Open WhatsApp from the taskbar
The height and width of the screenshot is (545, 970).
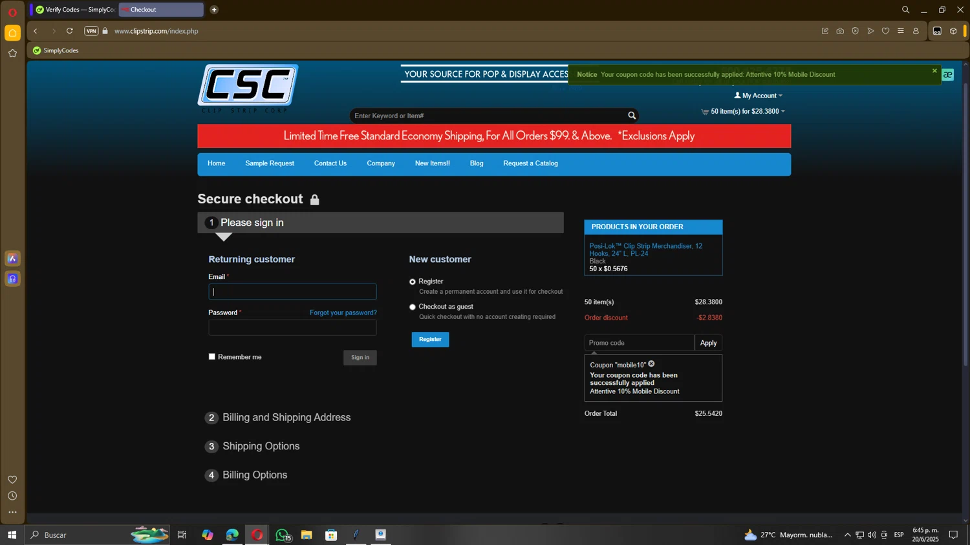click(x=282, y=535)
